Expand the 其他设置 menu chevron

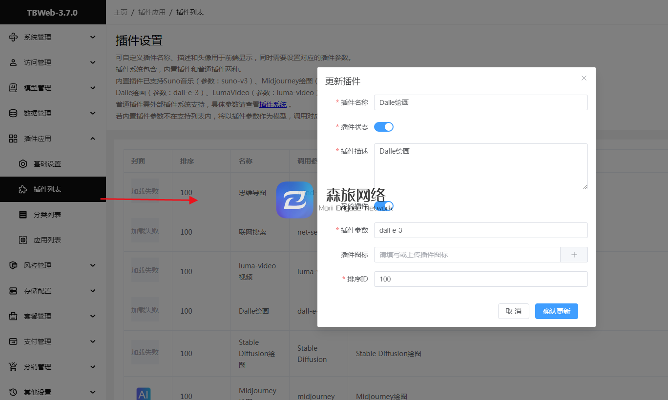93,392
